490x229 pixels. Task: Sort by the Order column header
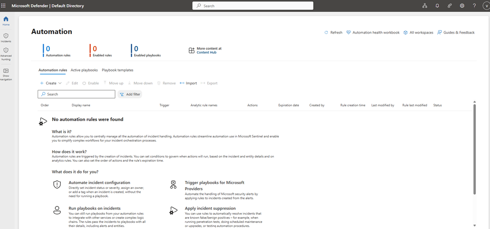(45, 105)
